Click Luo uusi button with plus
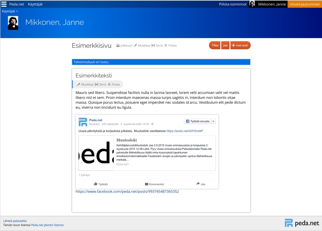 point(240,45)
